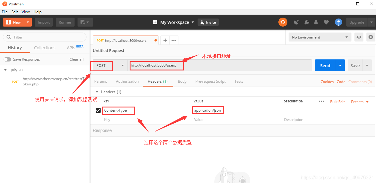Click the orange New button
This screenshot has height=183, width=376.
click(13, 22)
